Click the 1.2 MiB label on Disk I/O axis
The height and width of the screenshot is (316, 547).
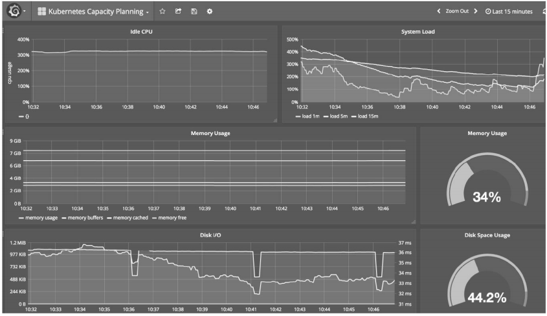(17, 243)
